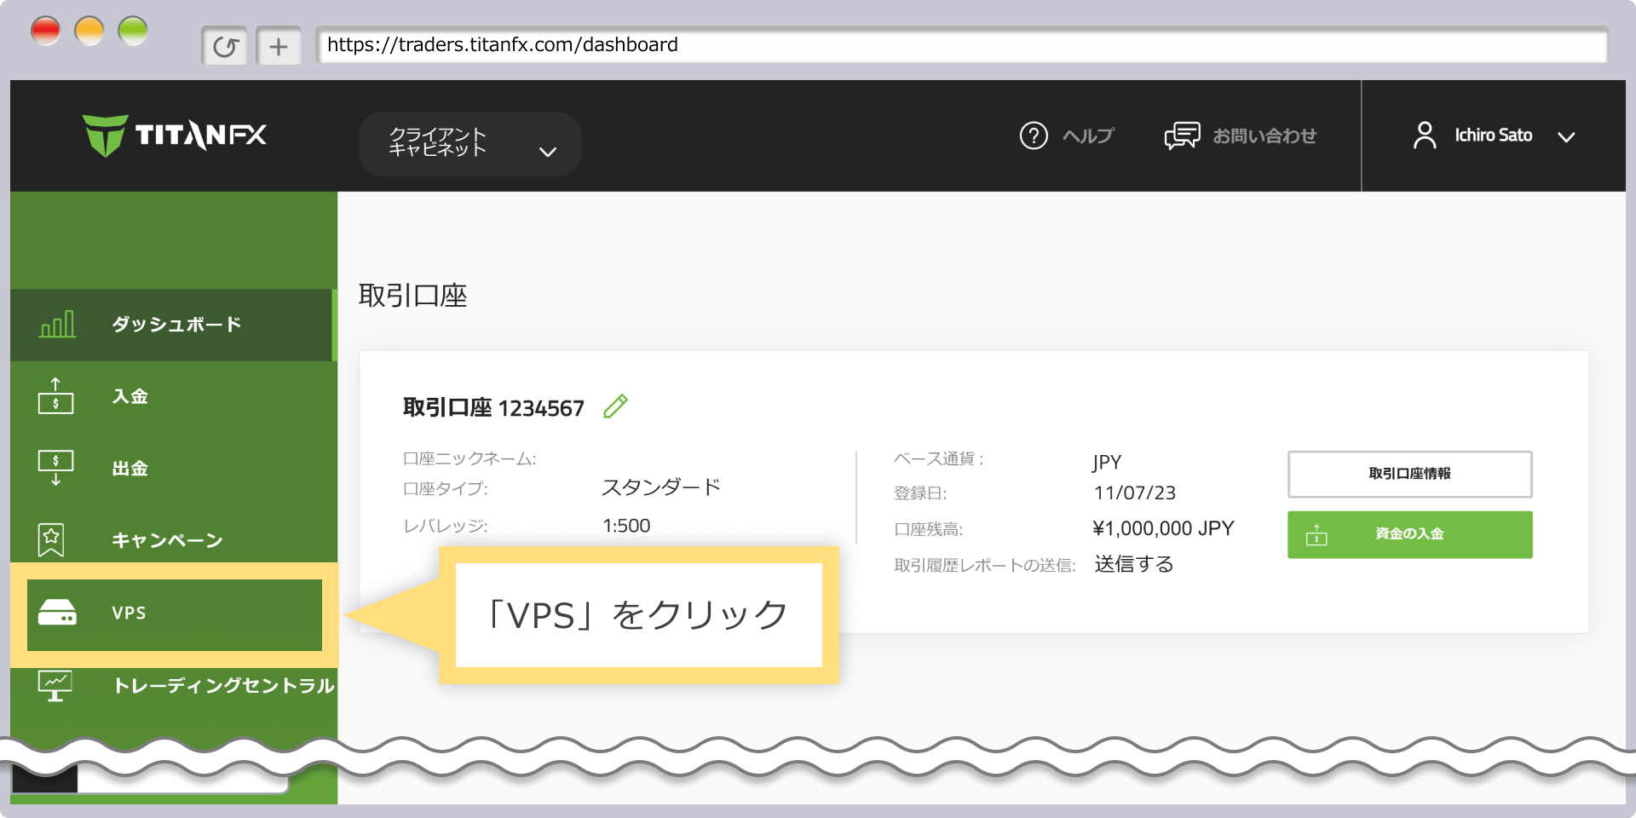
Task: Click the withdrawal 出金 icon
Action: coord(55,468)
